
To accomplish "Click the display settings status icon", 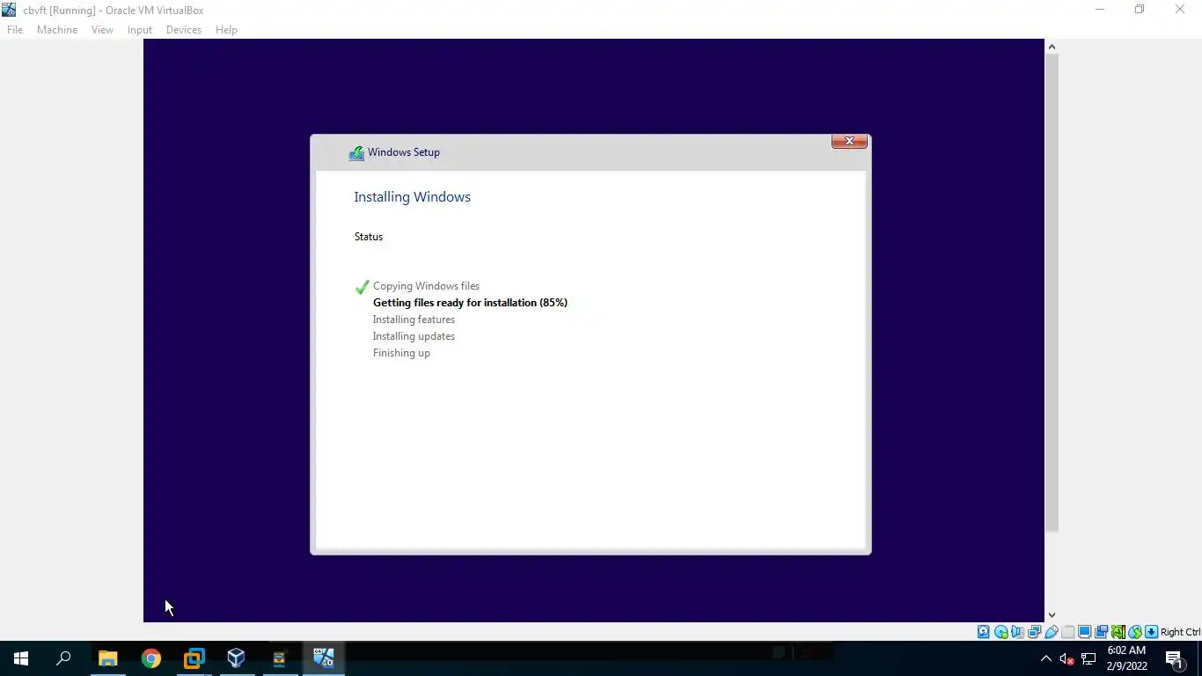I will tap(1085, 632).
